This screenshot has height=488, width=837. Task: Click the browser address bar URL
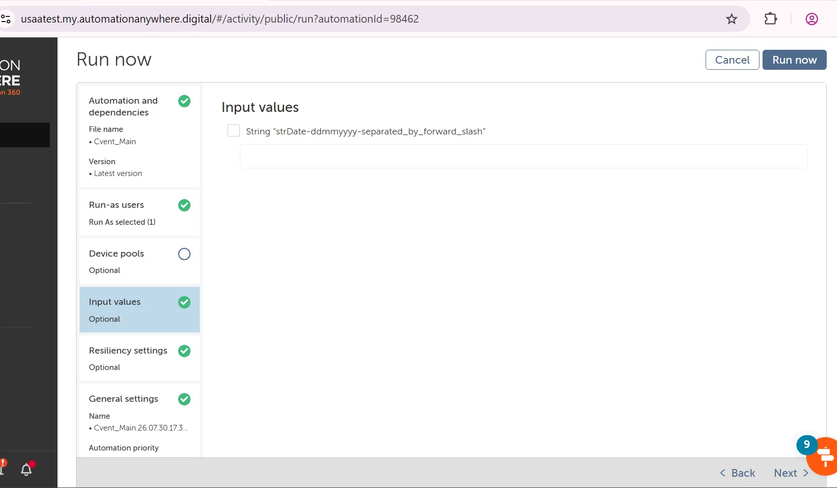220,19
